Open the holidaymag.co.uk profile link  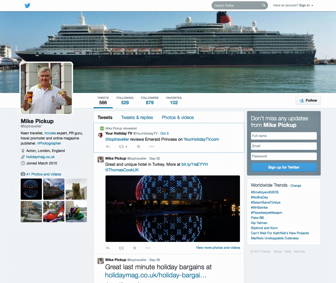coord(40,157)
